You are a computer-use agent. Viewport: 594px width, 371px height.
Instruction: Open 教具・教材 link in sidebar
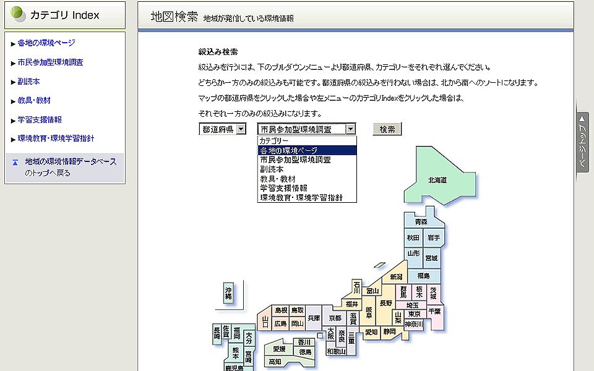point(34,101)
